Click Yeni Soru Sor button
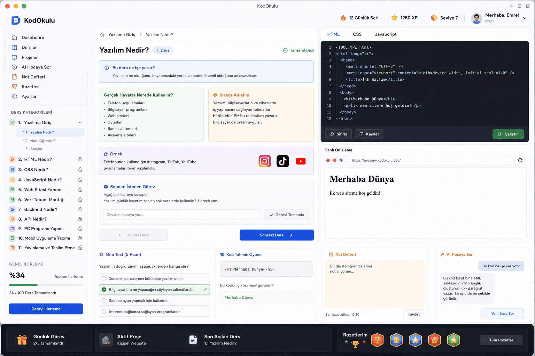This screenshot has height=356, width=535. point(503,314)
